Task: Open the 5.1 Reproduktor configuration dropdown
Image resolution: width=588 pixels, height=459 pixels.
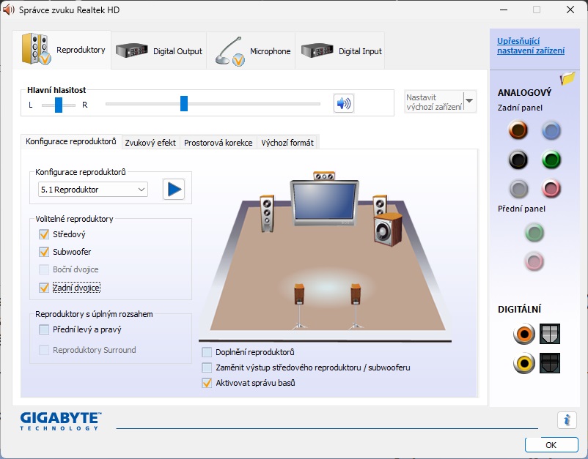Action: pos(92,190)
